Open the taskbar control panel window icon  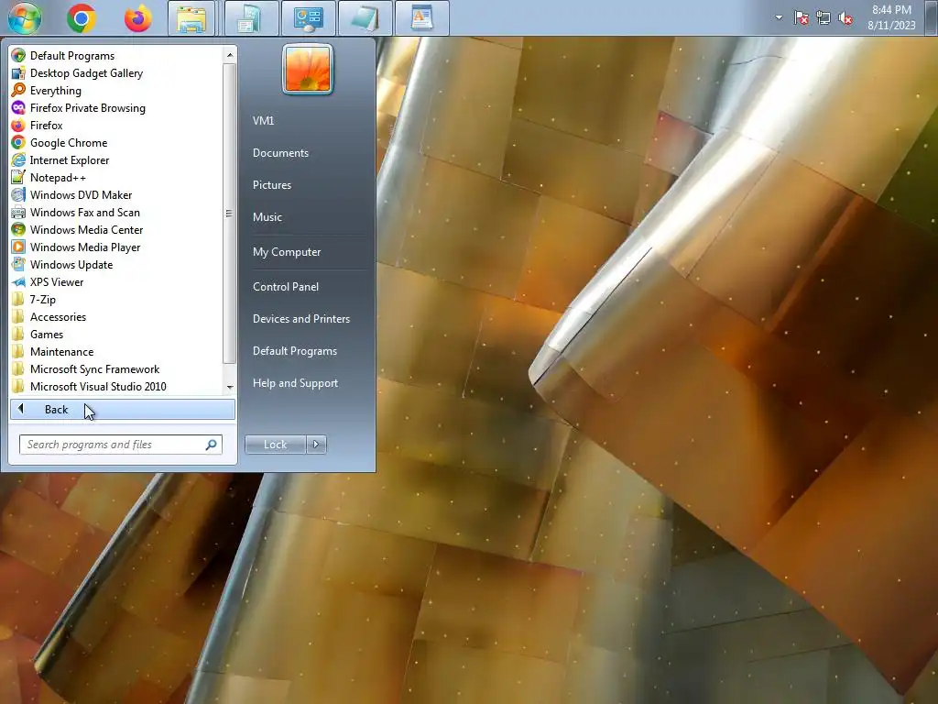pyautogui.click(x=308, y=18)
